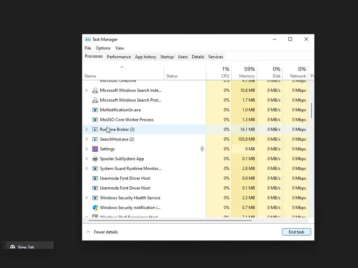Open the File menu
This screenshot has height=268, width=358.
click(88, 48)
